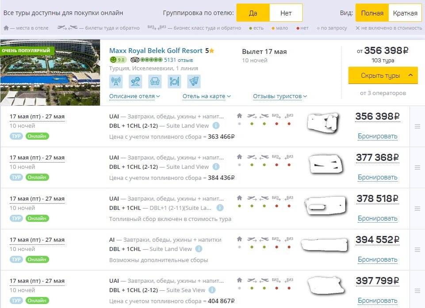Viewport: 425px width, 308px height.
Task: Click 'Турция, Искелемевки, 1 линия' location text
Action: [x=154, y=68]
